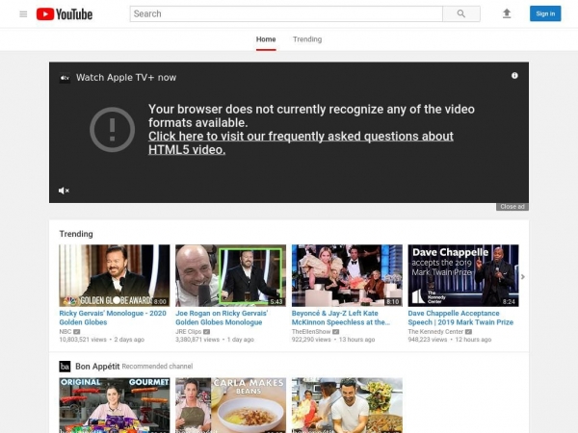Click the title Joe Rogan on Ricky Gervais' Golden Globes Monologue
Screen dimensions: 578x433
click(222, 318)
